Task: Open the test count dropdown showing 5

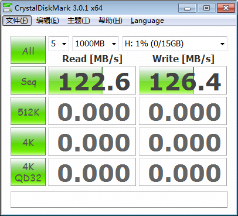Action: 59,43
